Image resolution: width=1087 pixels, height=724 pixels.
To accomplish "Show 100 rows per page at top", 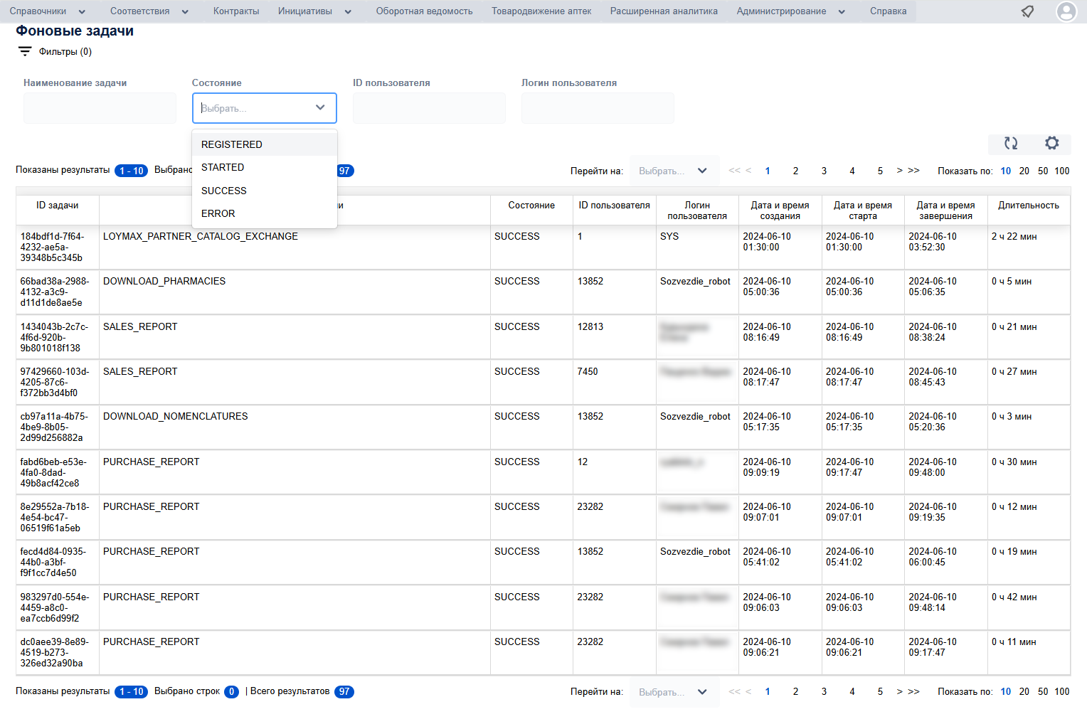I will coord(1062,171).
